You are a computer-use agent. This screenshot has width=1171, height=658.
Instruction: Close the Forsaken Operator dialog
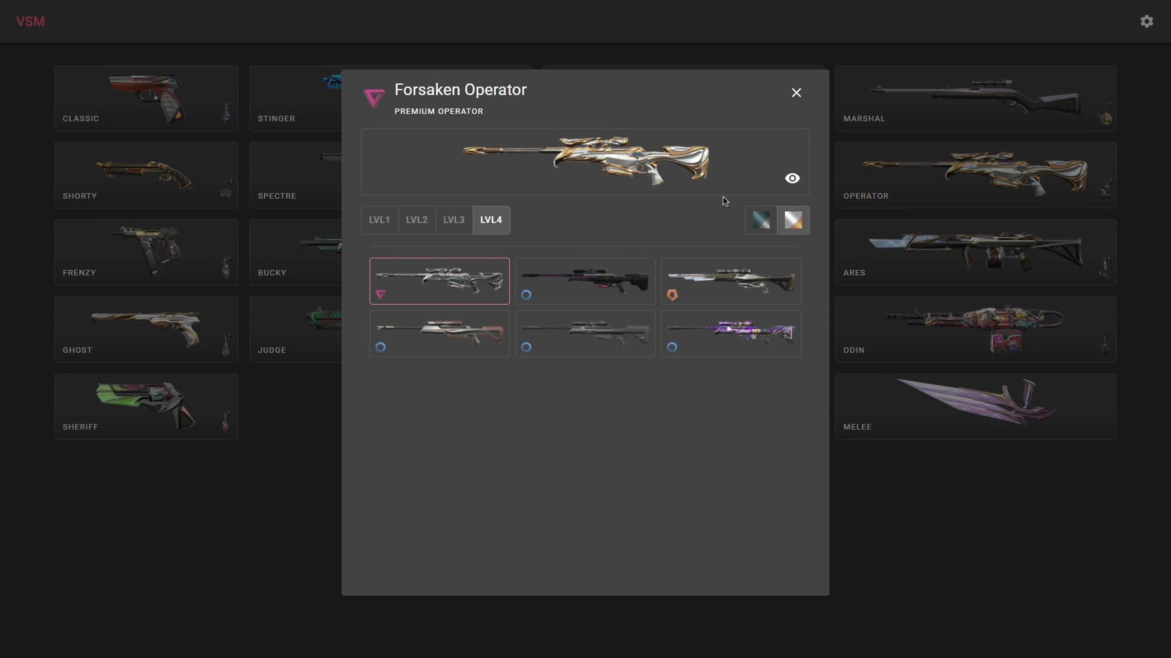pyautogui.click(x=796, y=93)
